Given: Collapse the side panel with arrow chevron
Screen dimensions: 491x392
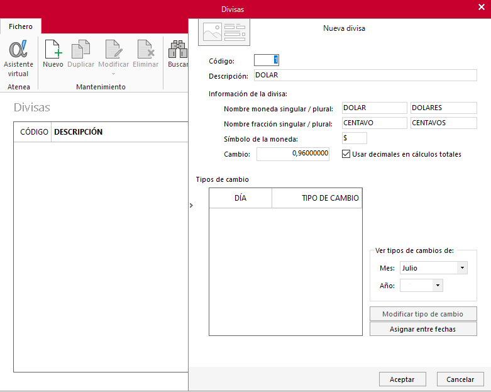Looking at the screenshot, I should (191, 206).
